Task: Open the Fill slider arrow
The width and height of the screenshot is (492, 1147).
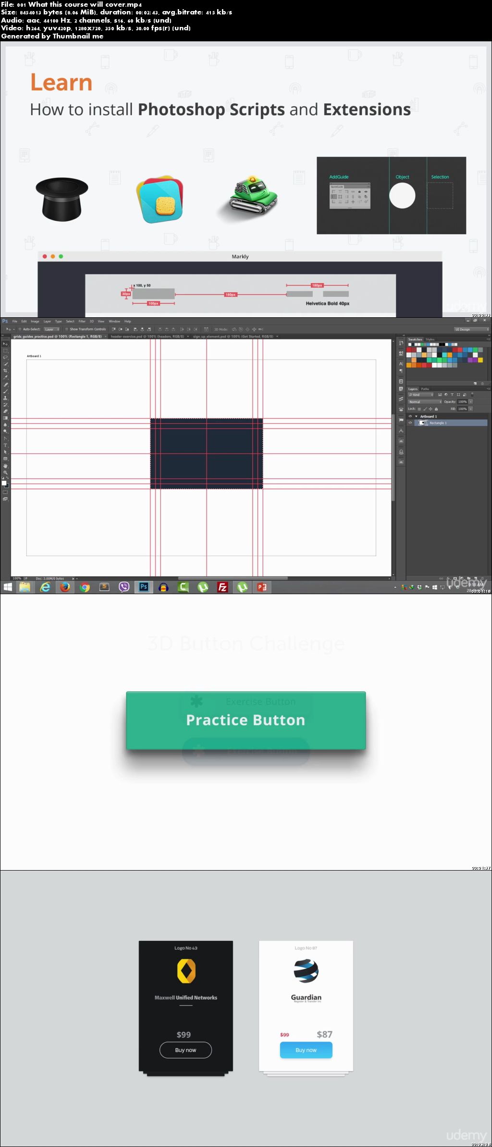Action: click(x=471, y=409)
